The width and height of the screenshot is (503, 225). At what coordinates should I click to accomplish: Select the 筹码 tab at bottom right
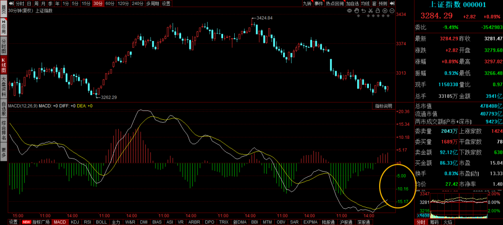(434, 222)
